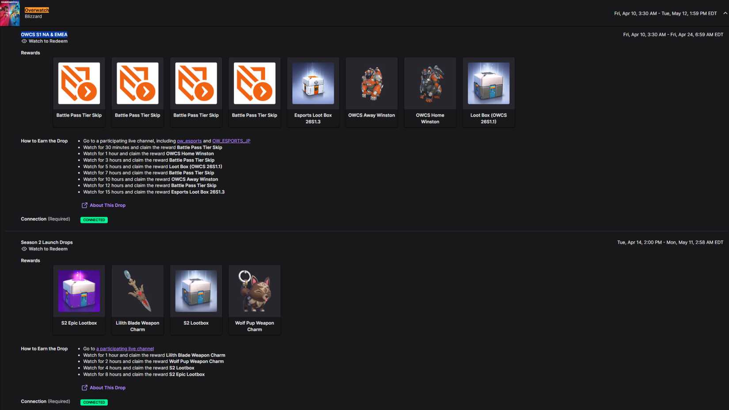Screen dimensions: 729x410
Task: Select the OWCS Home Winston reward icon
Action: point(430,83)
